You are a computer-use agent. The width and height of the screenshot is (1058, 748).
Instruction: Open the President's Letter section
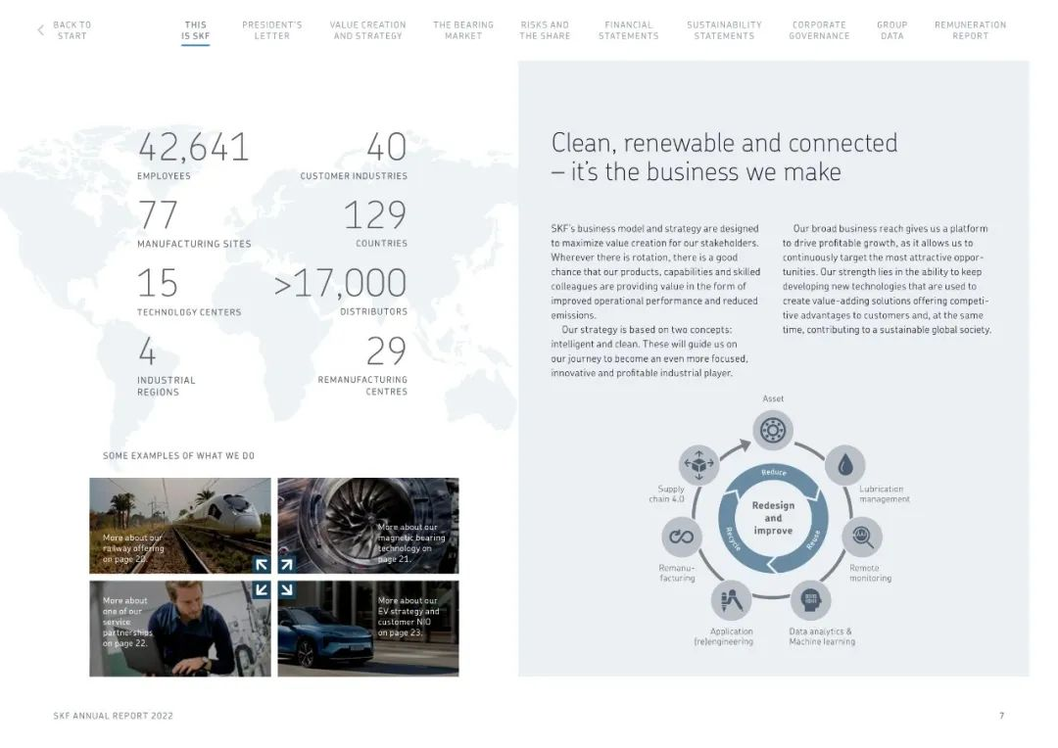[x=271, y=30]
